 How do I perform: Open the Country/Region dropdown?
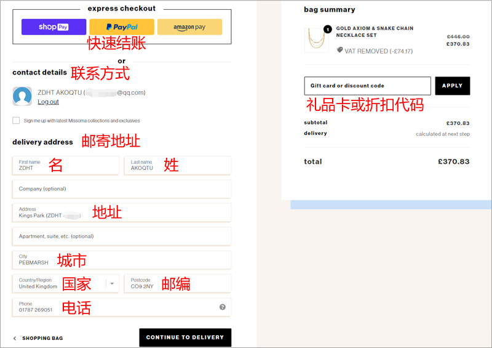[66, 283]
